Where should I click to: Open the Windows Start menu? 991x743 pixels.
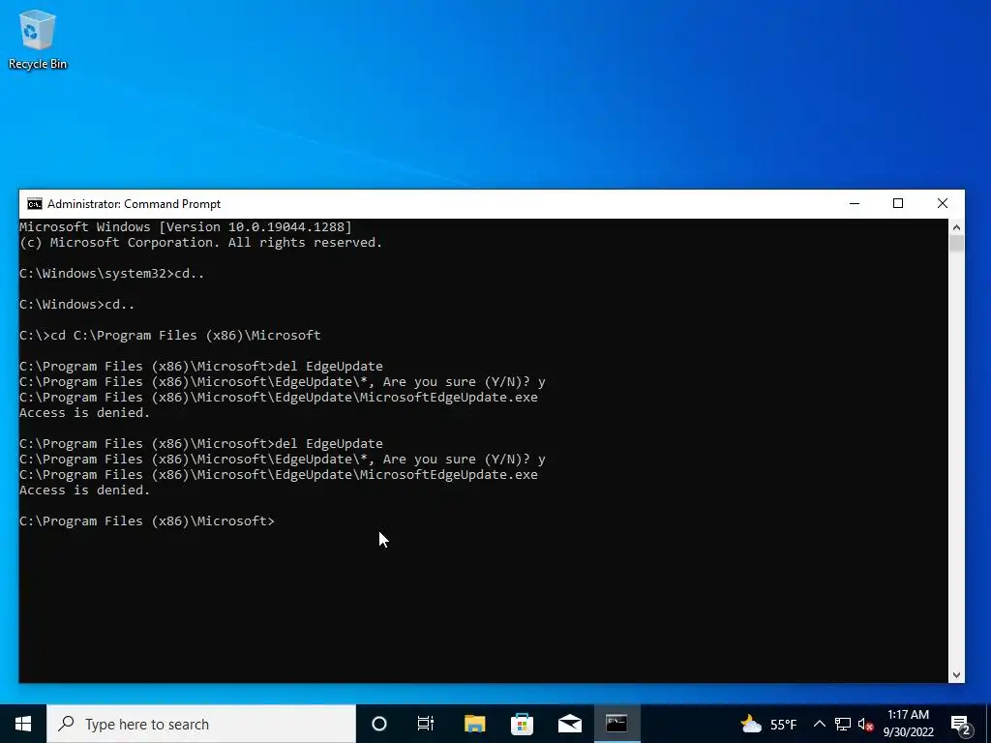[x=23, y=724]
